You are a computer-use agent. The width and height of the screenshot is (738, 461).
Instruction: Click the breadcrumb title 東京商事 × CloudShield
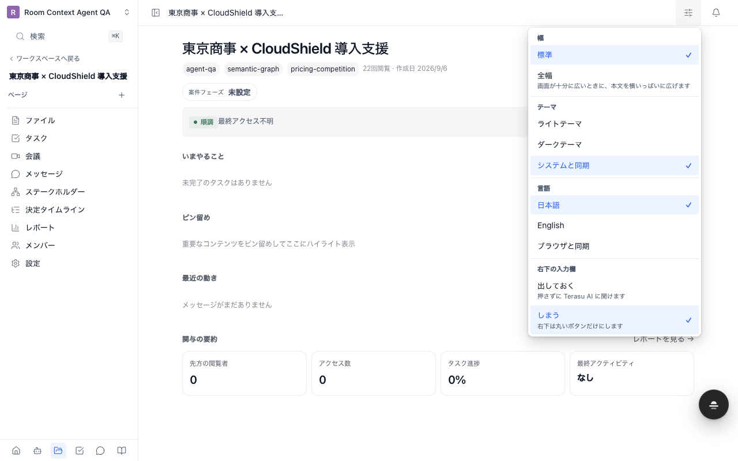coord(225,13)
